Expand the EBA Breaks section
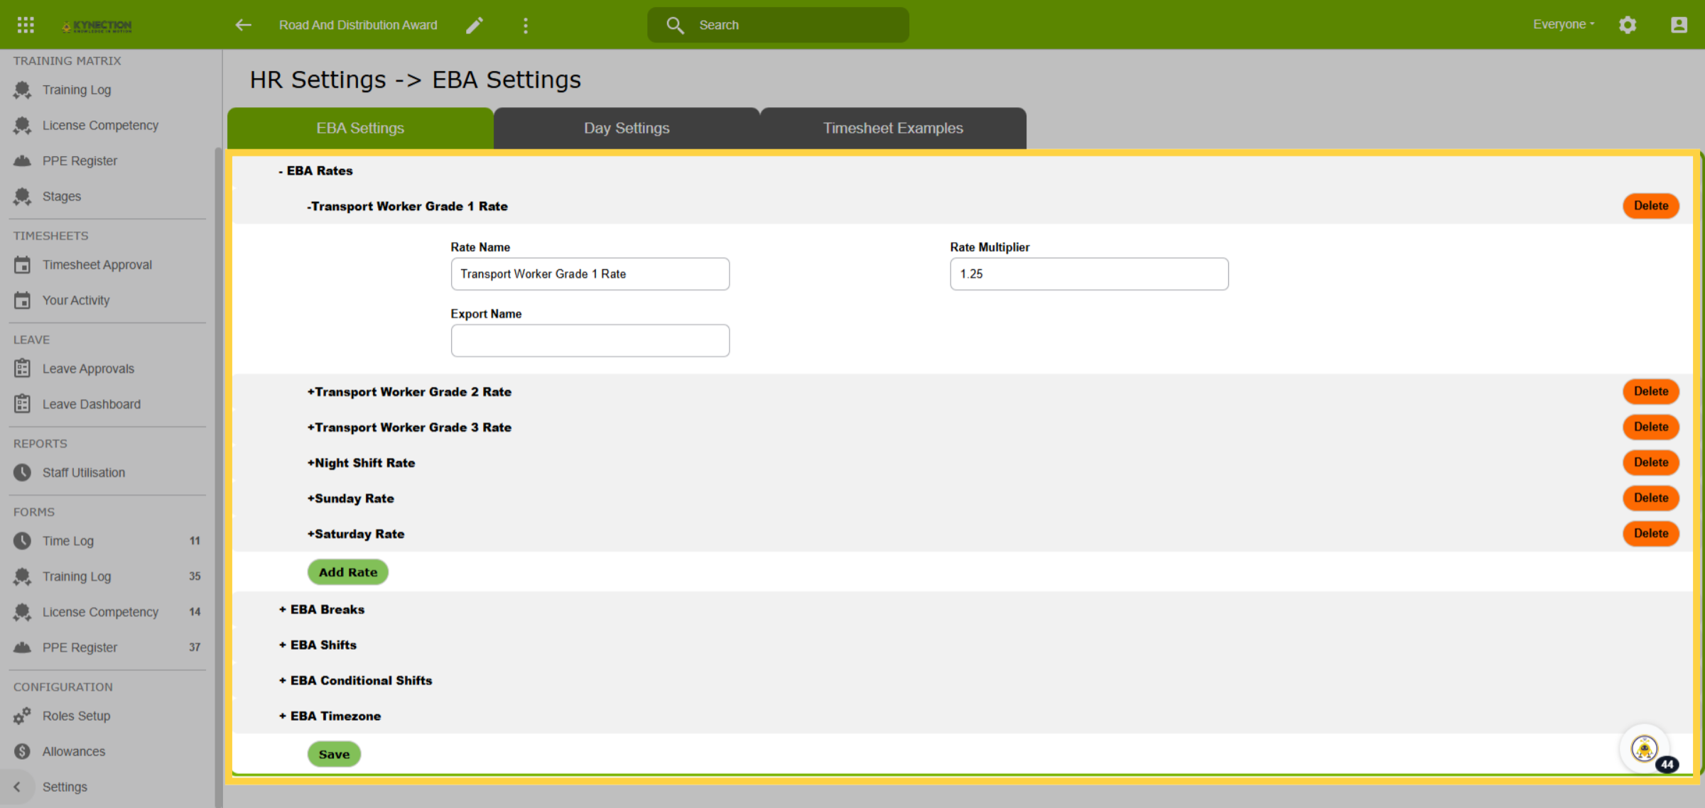 322,609
